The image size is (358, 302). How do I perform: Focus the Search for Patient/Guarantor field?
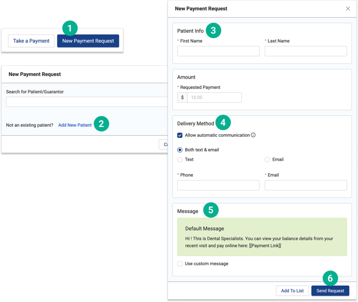[87, 102]
